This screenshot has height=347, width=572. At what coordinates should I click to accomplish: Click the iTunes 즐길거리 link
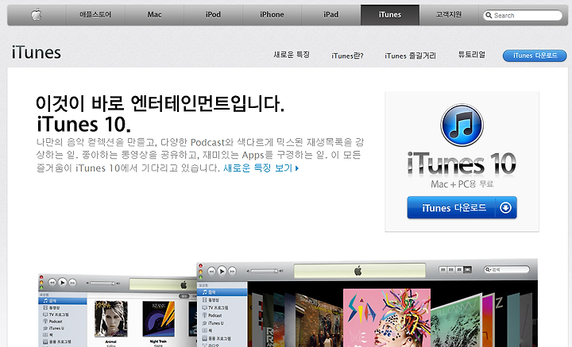tap(411, 56)
